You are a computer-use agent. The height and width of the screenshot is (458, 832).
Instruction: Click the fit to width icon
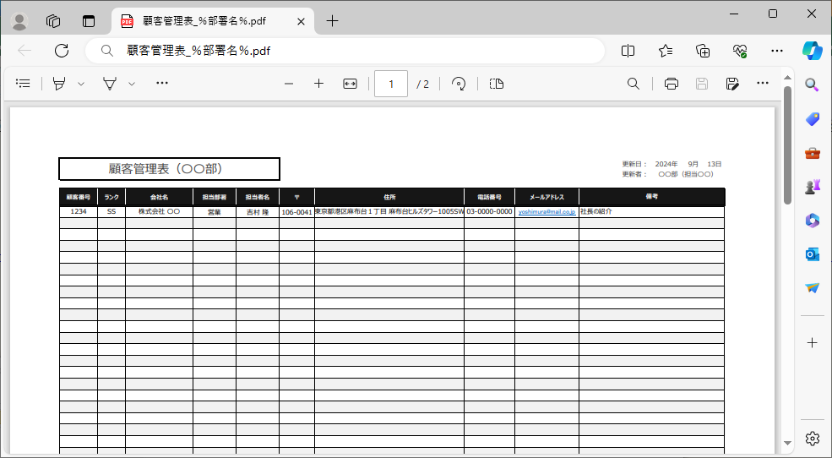pyautogui.click(x=351, y=84)
